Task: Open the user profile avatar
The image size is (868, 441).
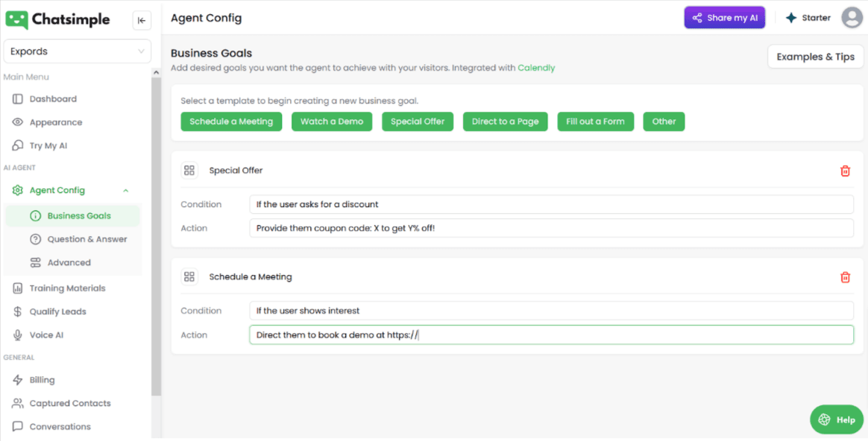Action: click(x=852, y=18)
